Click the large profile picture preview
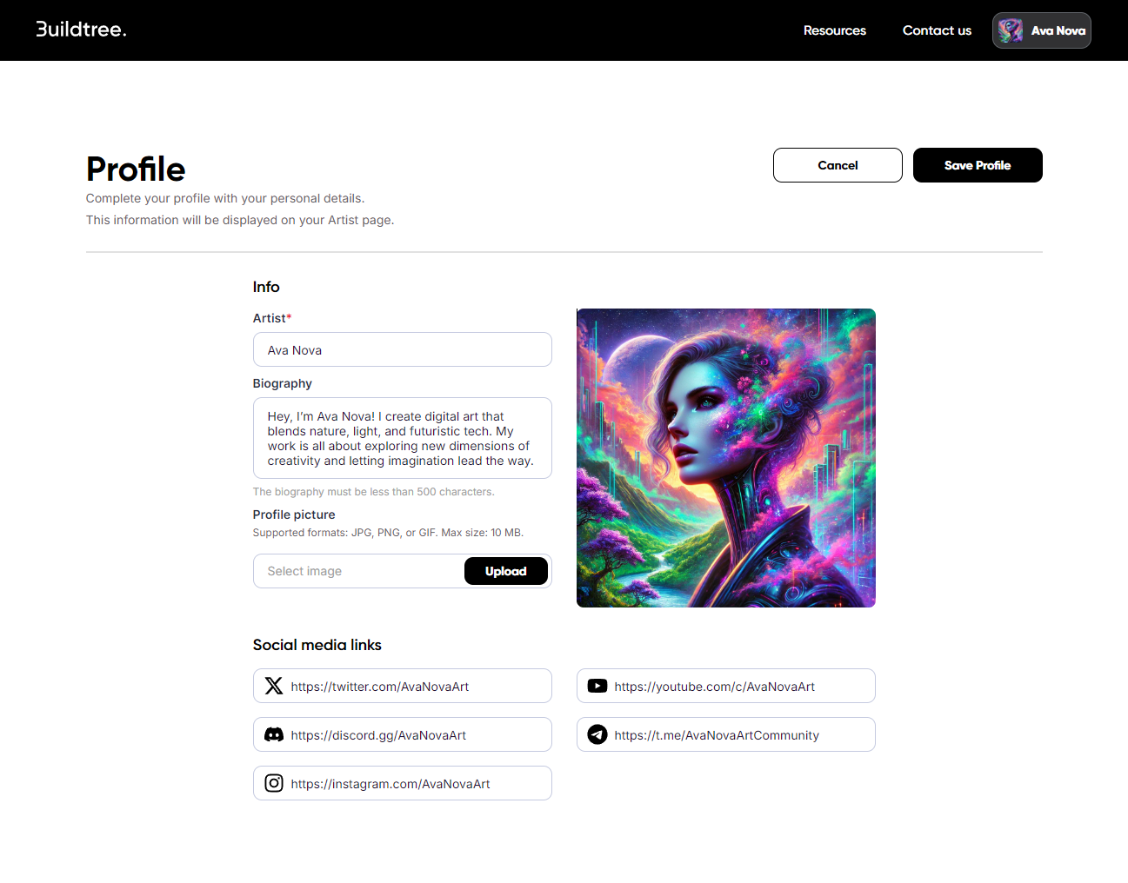Image resolution: width=1128 pixels, height=883 pixels. click(725, 457)
